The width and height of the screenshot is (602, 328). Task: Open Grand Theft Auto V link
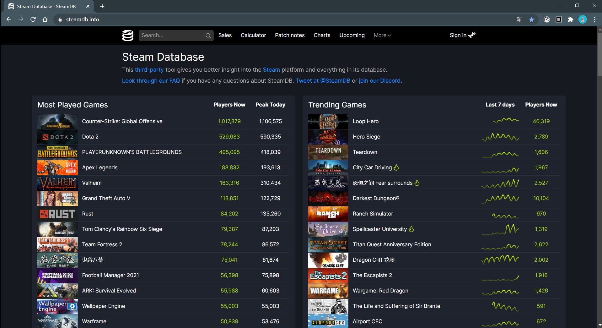pyautogui.click(x=106, y=198)
